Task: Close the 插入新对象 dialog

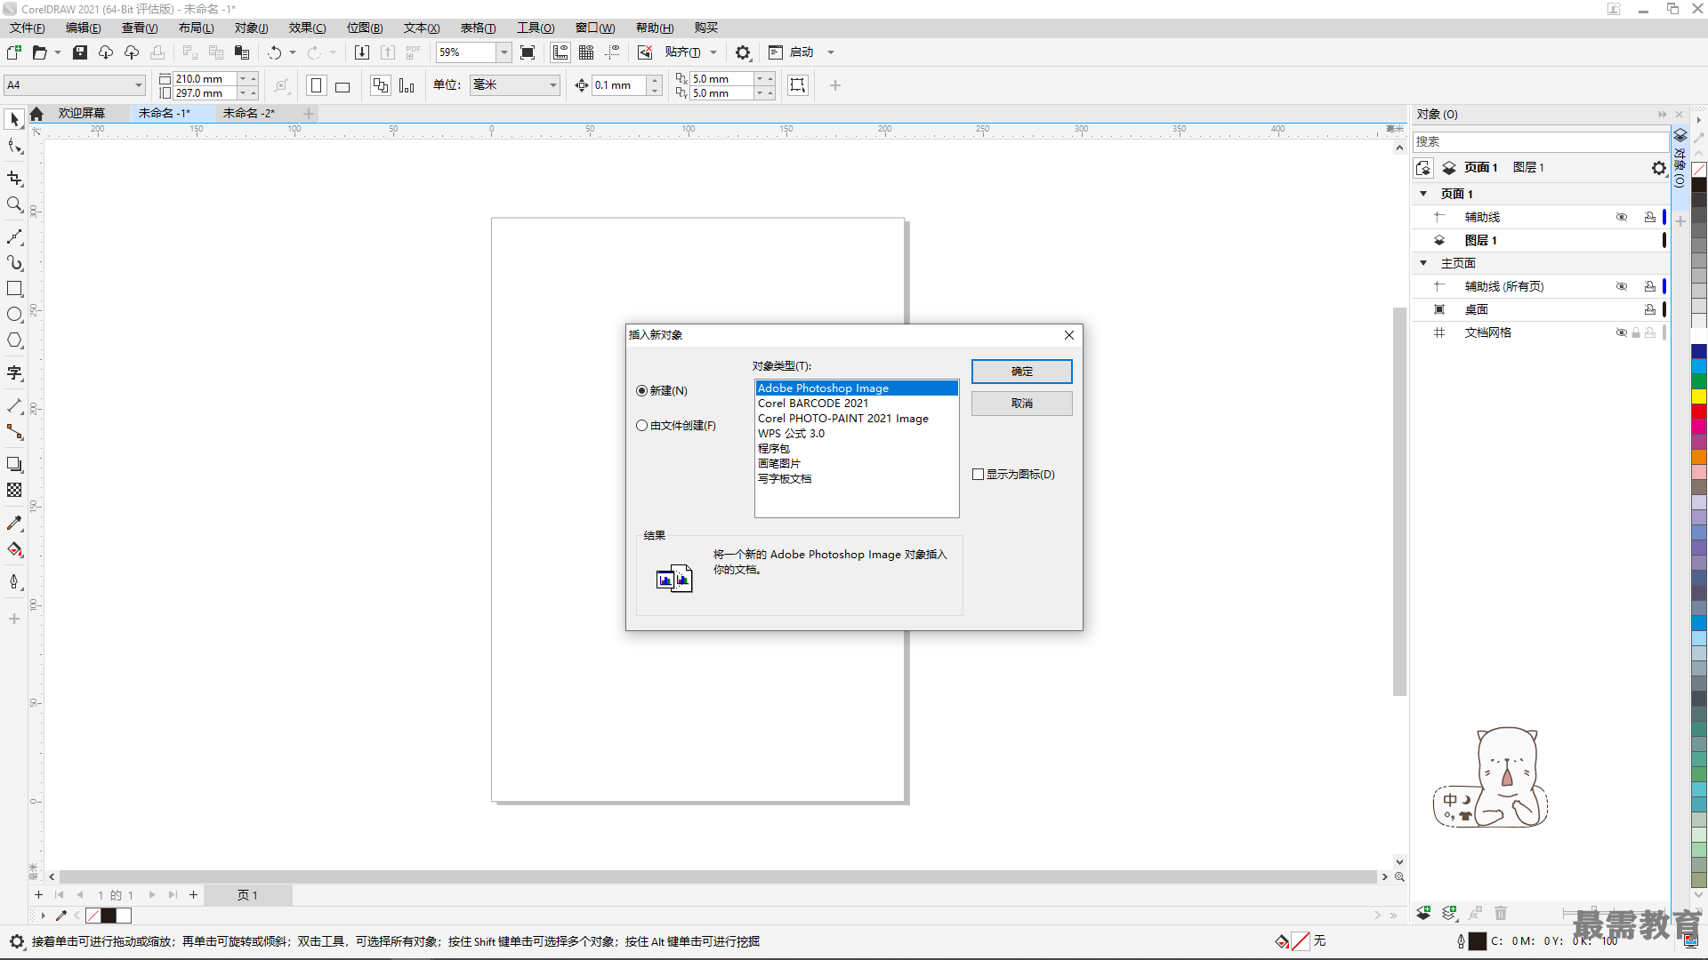Action: 1069,335
